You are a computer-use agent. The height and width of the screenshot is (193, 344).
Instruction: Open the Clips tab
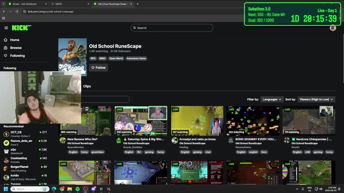pyautogui.click(x=87, y=86)
